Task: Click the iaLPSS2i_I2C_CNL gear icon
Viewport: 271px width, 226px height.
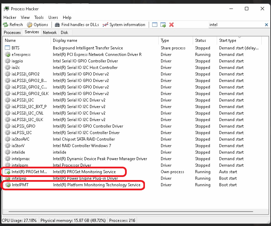Action: click(x=8, y=113)
